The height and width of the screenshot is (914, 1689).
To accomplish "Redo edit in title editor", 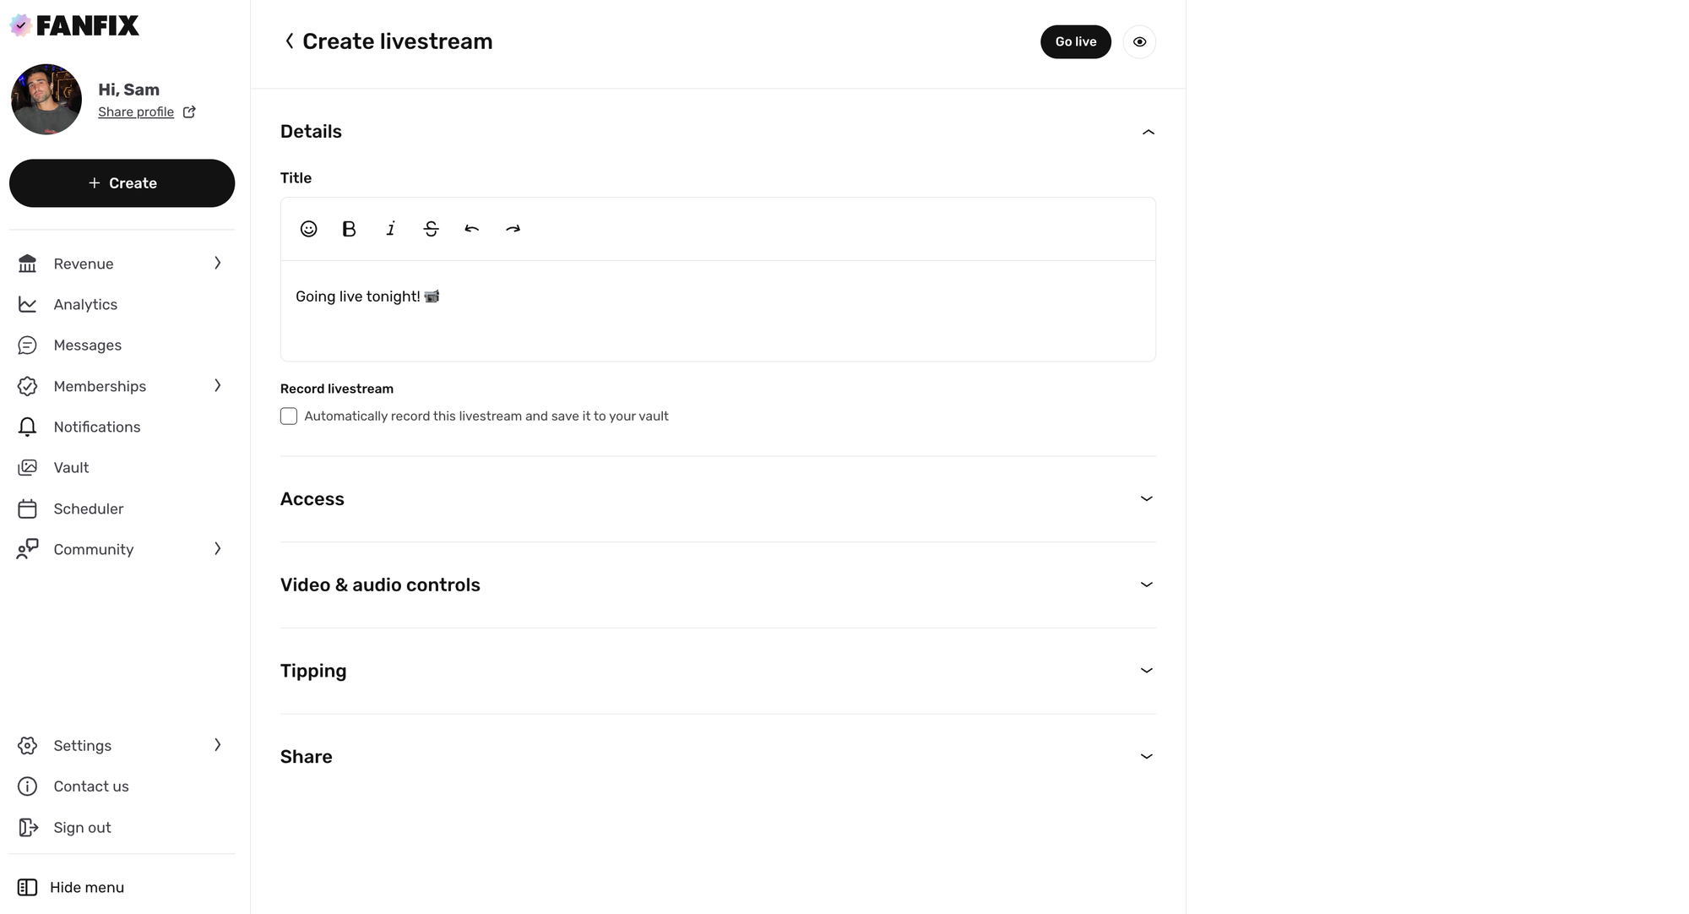I will click(x=513, y=229).
